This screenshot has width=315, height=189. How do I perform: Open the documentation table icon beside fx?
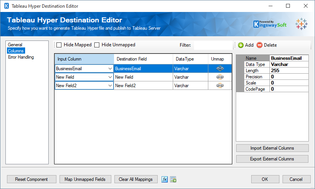pos(173,179)
